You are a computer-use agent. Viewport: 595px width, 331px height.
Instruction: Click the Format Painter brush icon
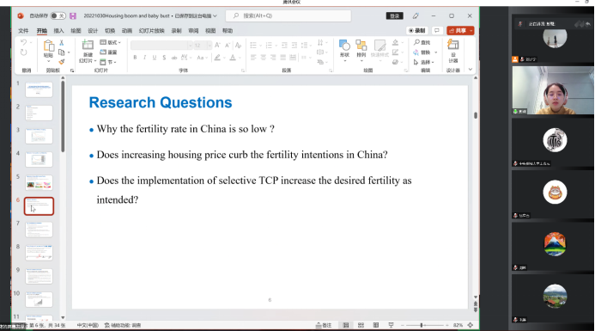point(62,62)
